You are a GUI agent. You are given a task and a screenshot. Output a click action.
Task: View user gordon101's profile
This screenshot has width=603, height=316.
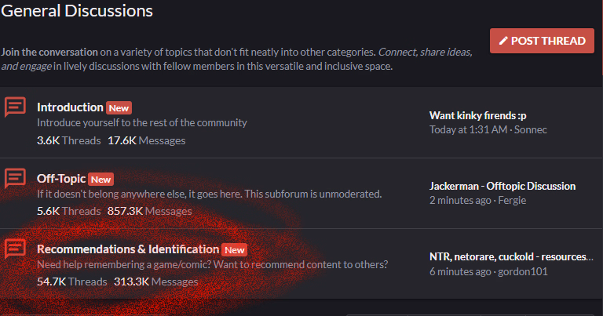click(523, 271)
